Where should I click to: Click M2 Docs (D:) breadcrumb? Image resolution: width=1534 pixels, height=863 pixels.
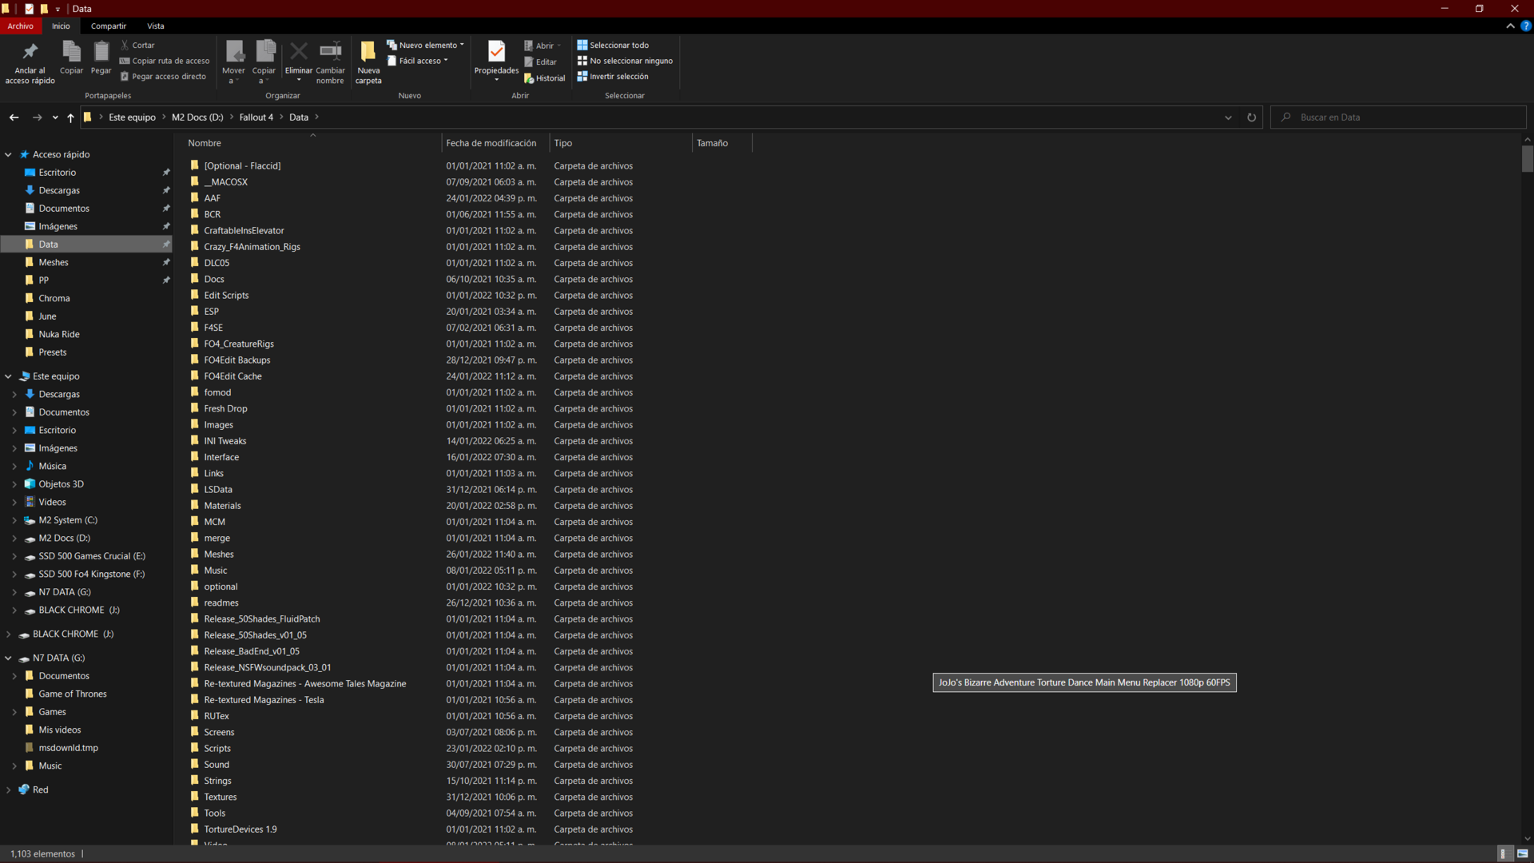[197, 117]
